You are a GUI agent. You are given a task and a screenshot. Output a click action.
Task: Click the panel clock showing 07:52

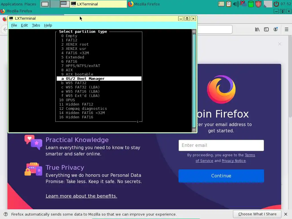[286, 4]
